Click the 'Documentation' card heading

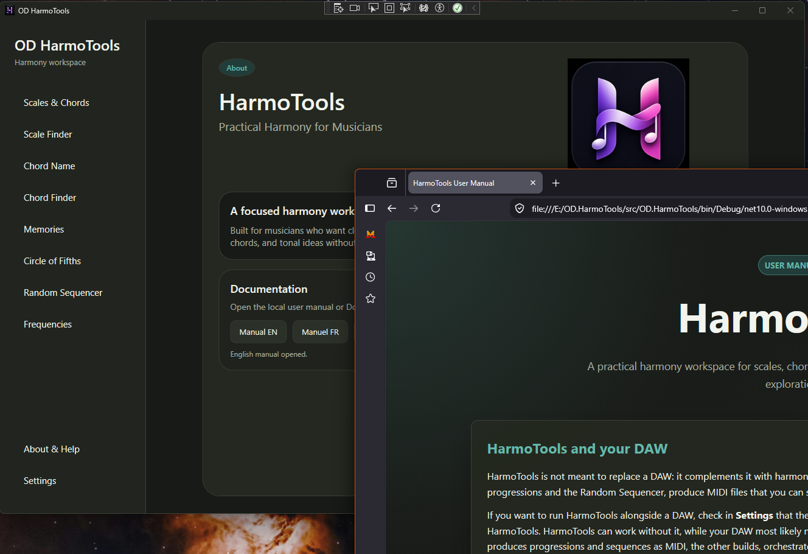269,289
